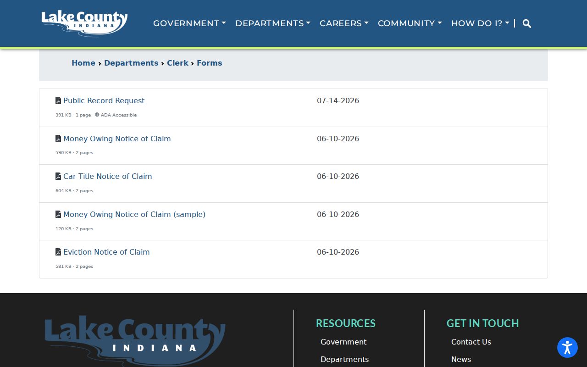The height and width of the screenshot is (367, 587).
Task: Click the 590 KB · 2 pages file details
Action: coord(74,153)
